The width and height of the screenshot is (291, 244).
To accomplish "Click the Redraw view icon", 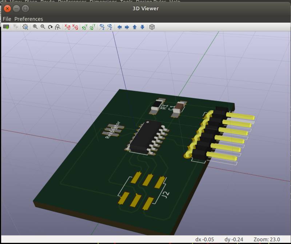I will [x=51, y=27].
